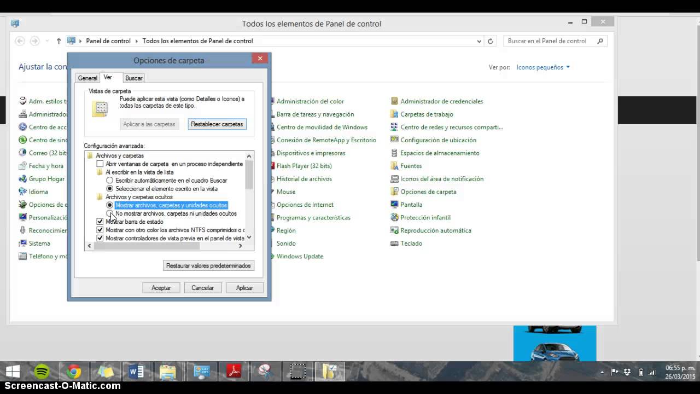Open File Explorer from the taskbar
Screen dimensions: 700x394
coord(168,372)
